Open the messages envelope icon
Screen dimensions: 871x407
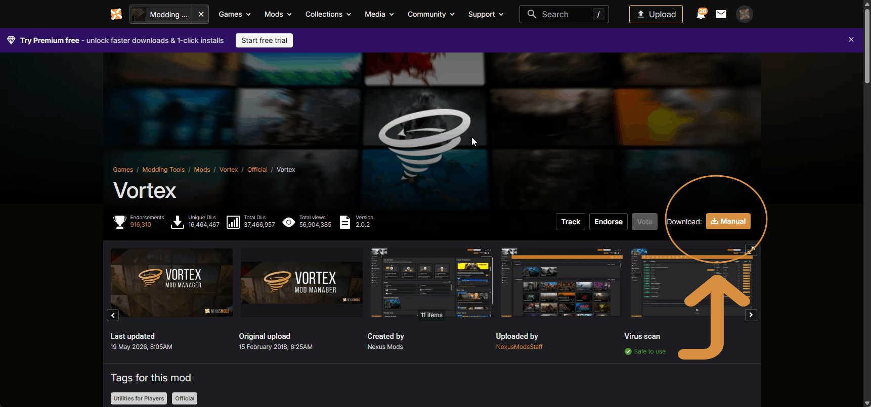coord(721,14)
